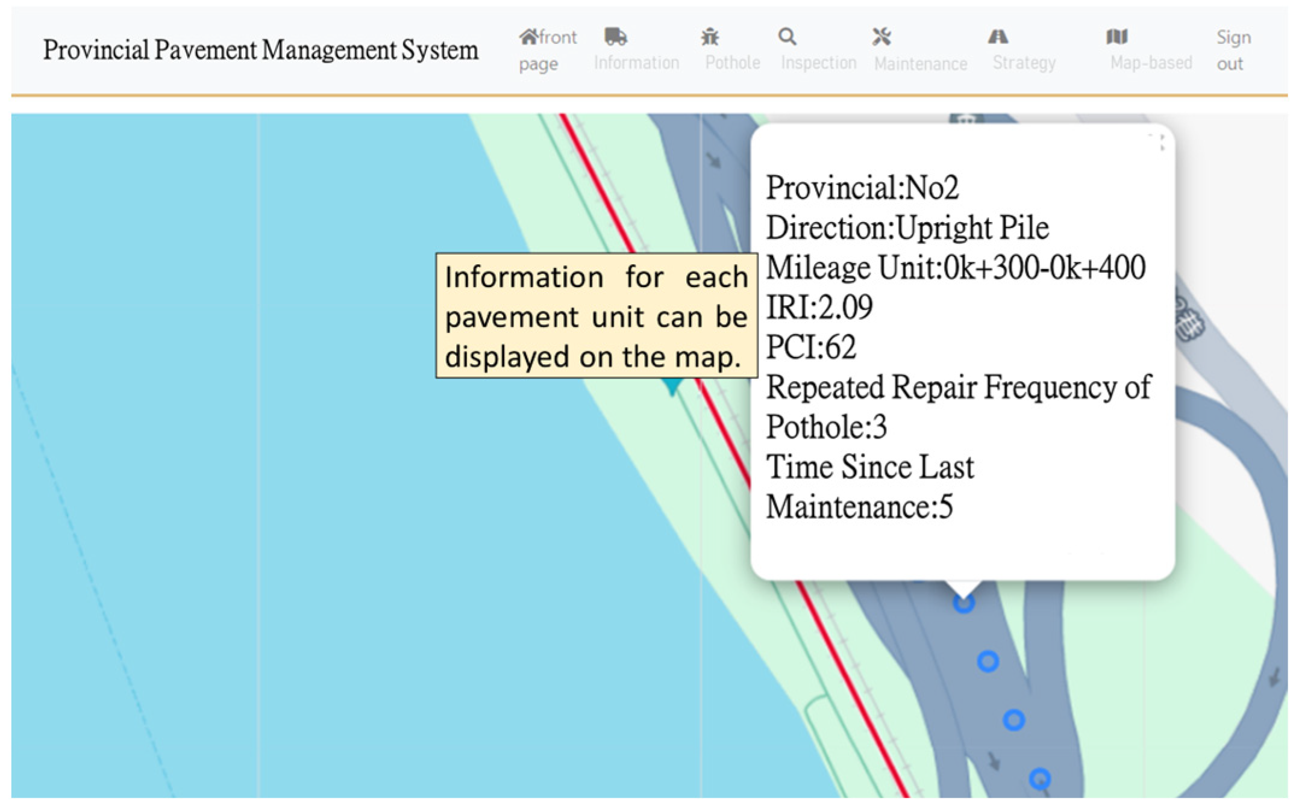Select the third blue circle pavement marker
This screenshot has width=1296, height=806.
(x=1013, y=719)
